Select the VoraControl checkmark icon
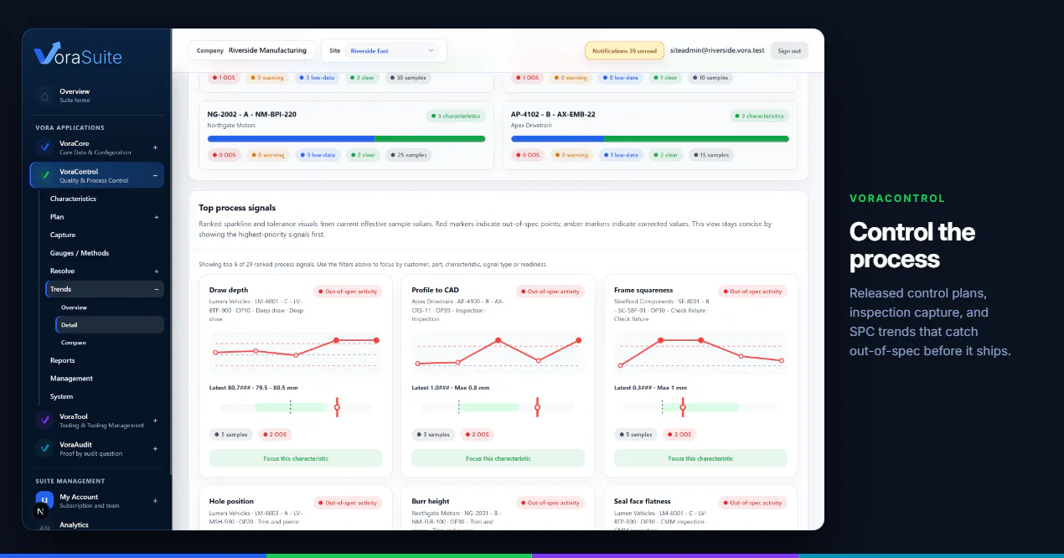The height and width of the screenshot is (558, 1064). (x=44, y=175)
